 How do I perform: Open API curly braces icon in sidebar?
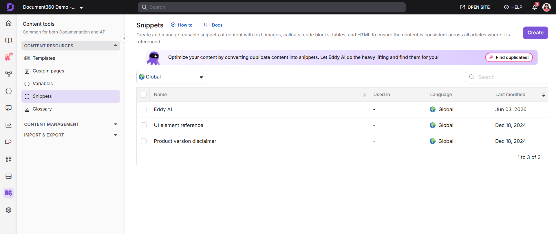point(9,91)
